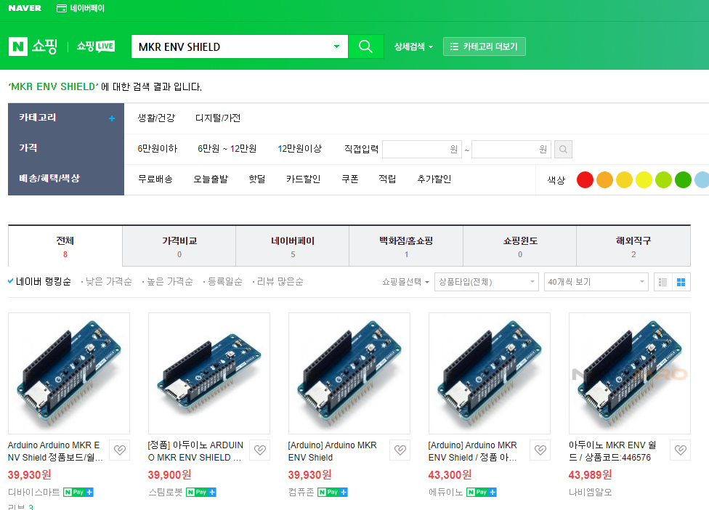This screenshot has width=709, height=510.
Task: Switch to grid view layout icon
Action: click(x=681, y=282)
